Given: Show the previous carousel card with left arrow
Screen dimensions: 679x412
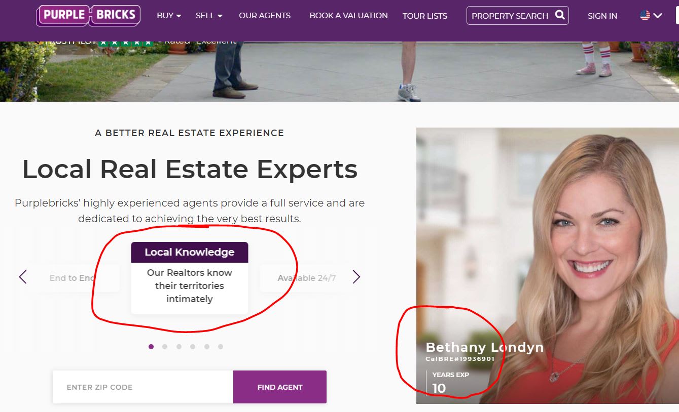Looking at the screenshot, I should 23,277.
